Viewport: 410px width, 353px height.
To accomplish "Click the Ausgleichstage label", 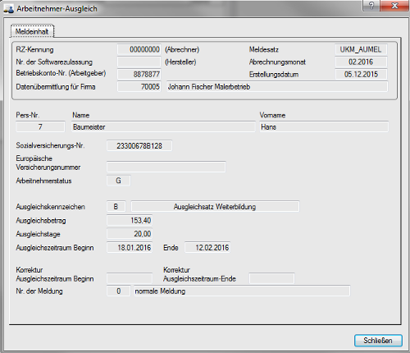I will click(x=38, y=234).
